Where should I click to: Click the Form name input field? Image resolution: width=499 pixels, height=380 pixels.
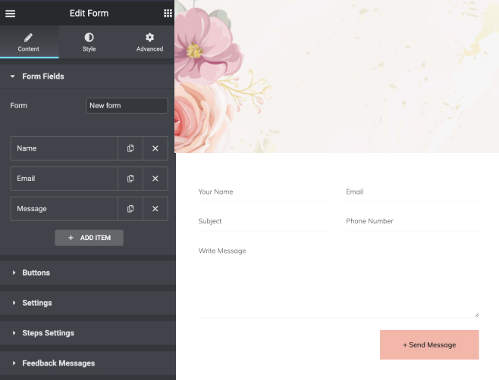tap(127, 106)
